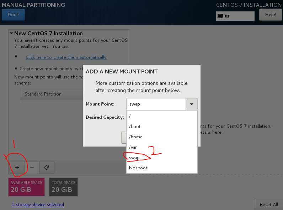Click the refresh reload storage icon
Screen dimensions: 283x210
[47, 168]
